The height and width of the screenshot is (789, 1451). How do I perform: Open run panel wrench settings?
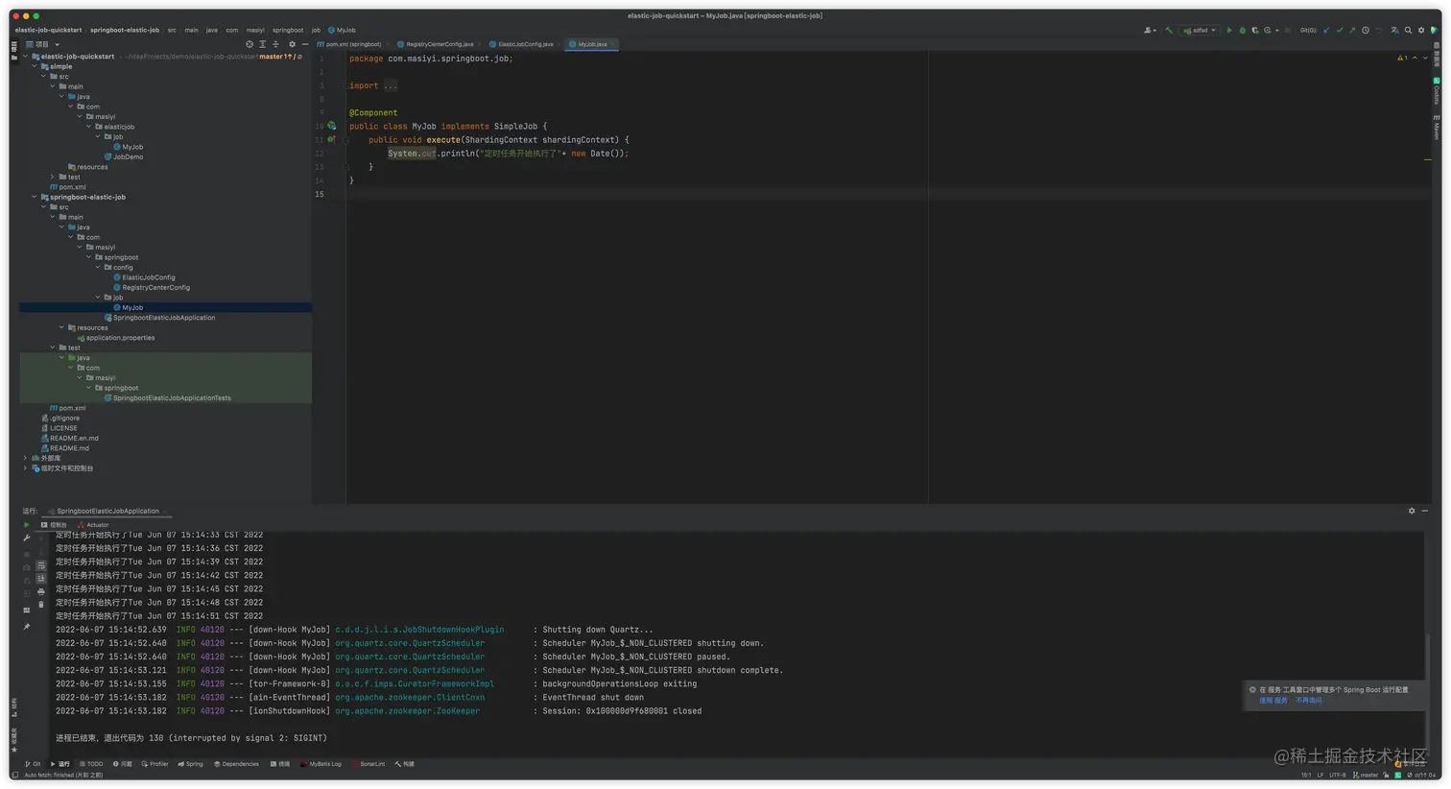(x=27, y=538)
